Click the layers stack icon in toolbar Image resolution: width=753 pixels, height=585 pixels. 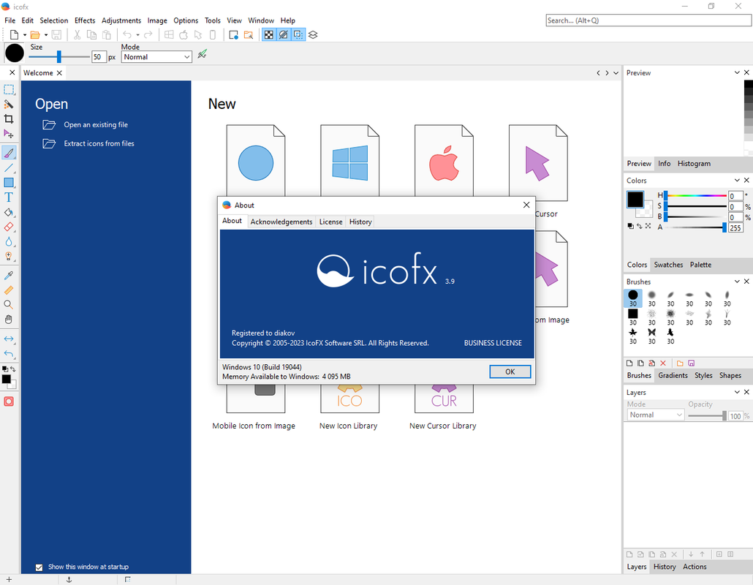point(313,34)
